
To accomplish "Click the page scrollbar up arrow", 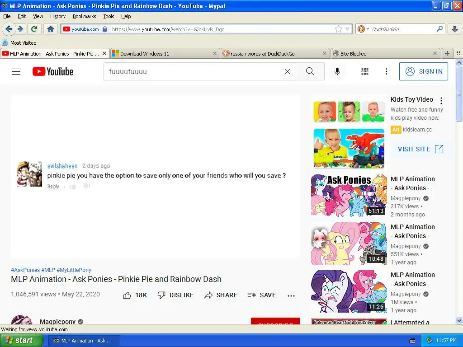I will [x=459, y=62].
